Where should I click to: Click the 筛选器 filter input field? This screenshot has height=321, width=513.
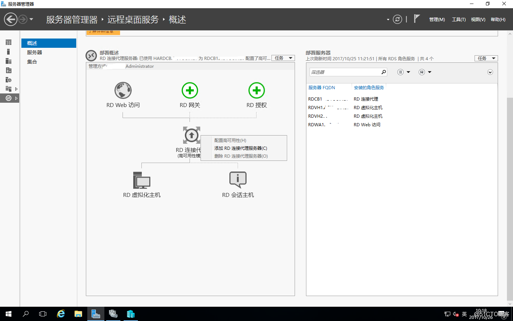tap(345, 72)
